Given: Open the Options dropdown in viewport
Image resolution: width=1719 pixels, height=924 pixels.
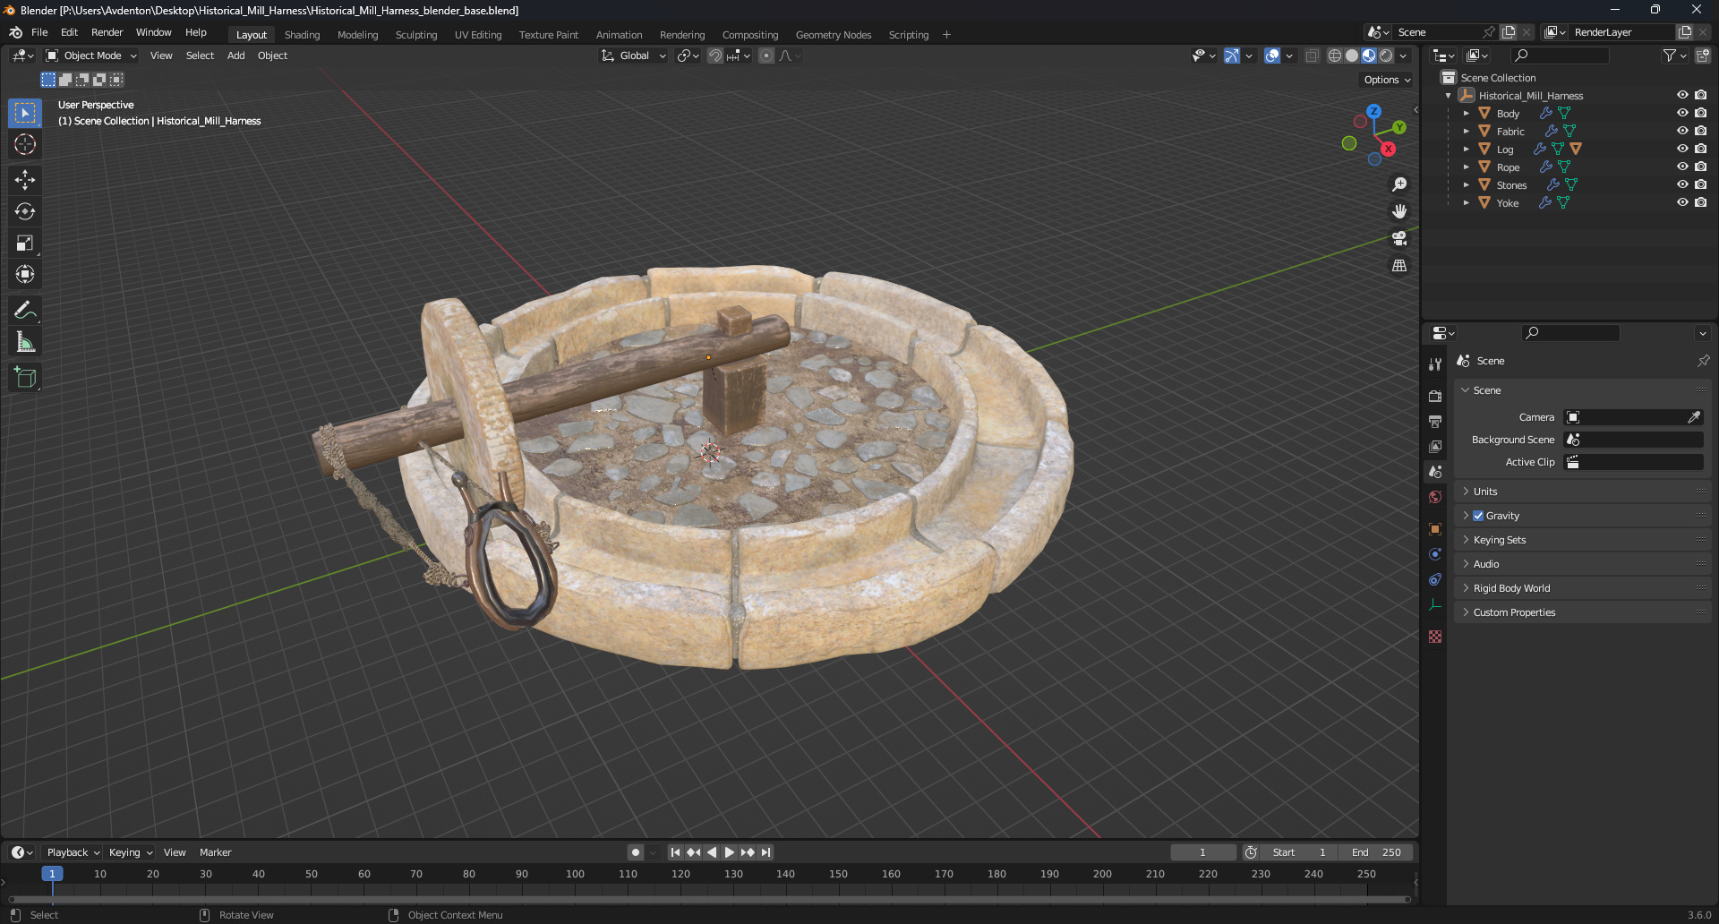Looking at the screenshot, I should (x=1386, y=80).
